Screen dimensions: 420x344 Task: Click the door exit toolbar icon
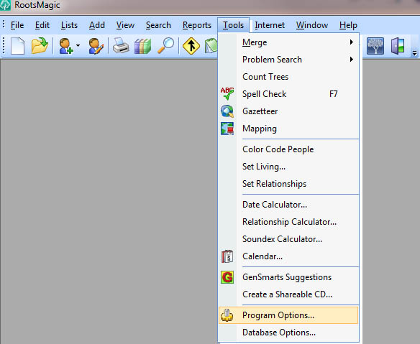click(x=398, y=46)
